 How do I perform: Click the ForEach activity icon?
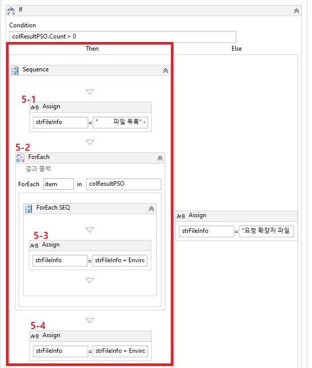20,157
